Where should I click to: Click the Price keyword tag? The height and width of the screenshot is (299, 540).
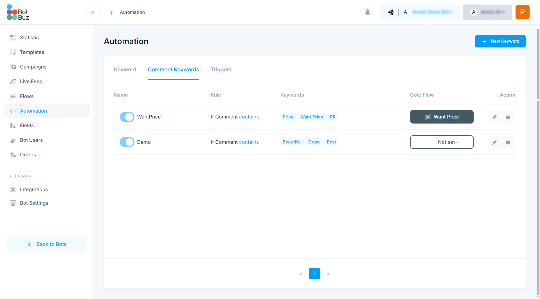[288, 117]
